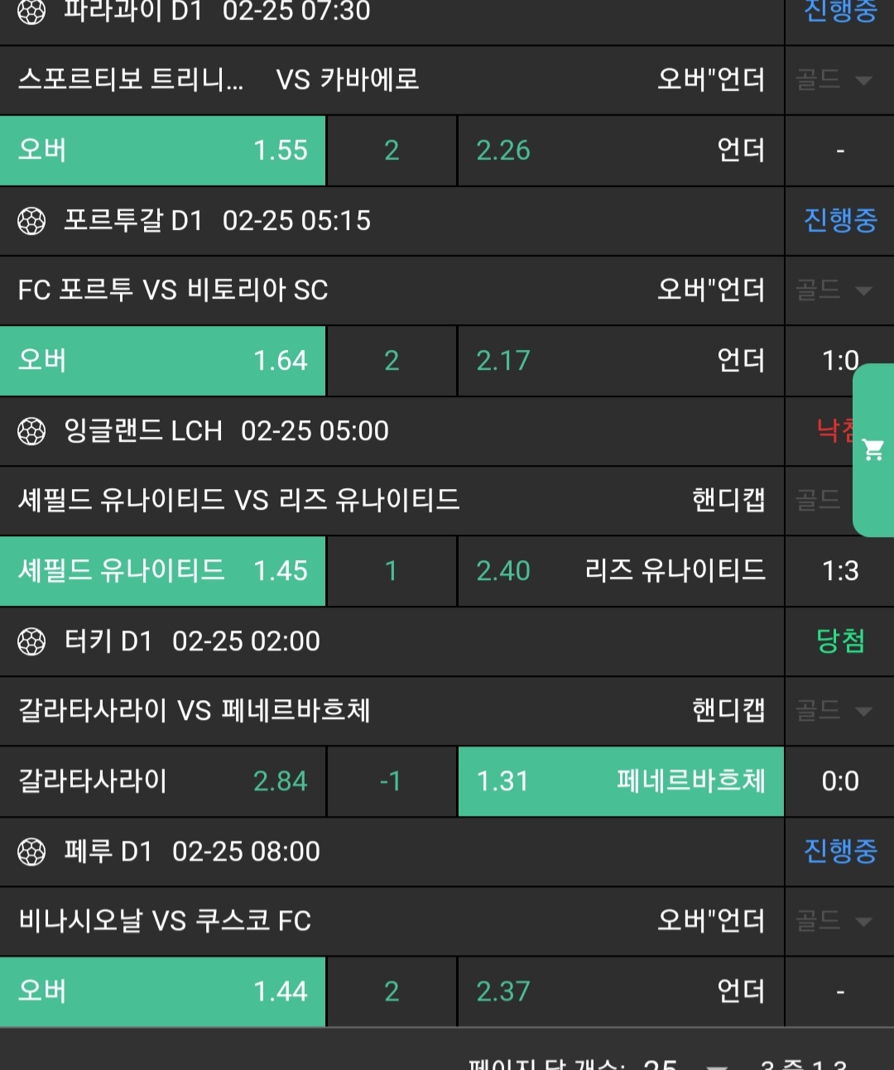The width and height of the screenshot is (894, 1070).
Task: Choose the 언더 2.17 option for FC 포르투
Action: coord(621,361)
